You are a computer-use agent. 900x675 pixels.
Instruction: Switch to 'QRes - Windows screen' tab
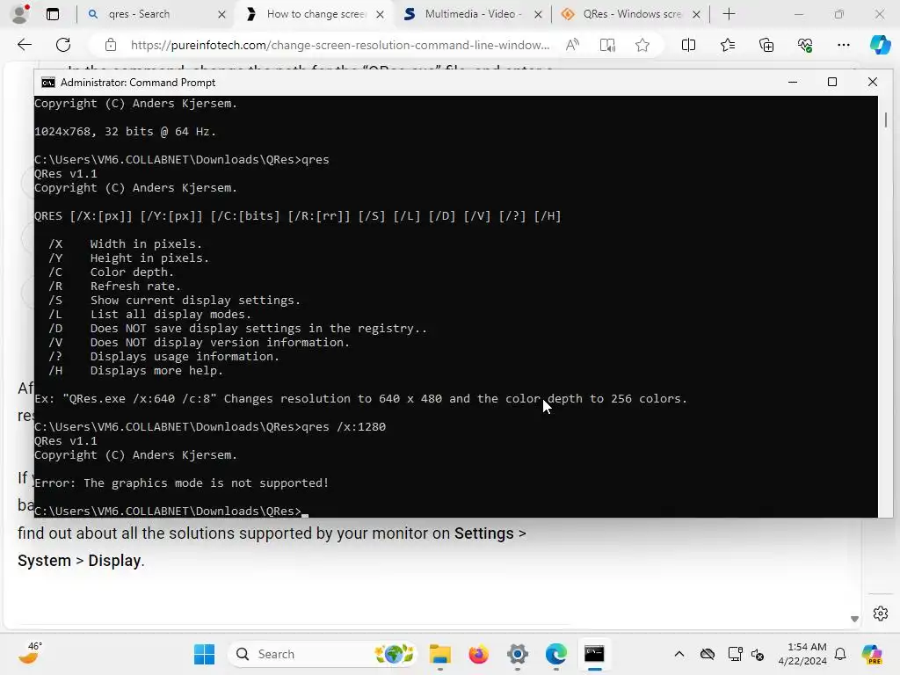click(x=631, y=14)
